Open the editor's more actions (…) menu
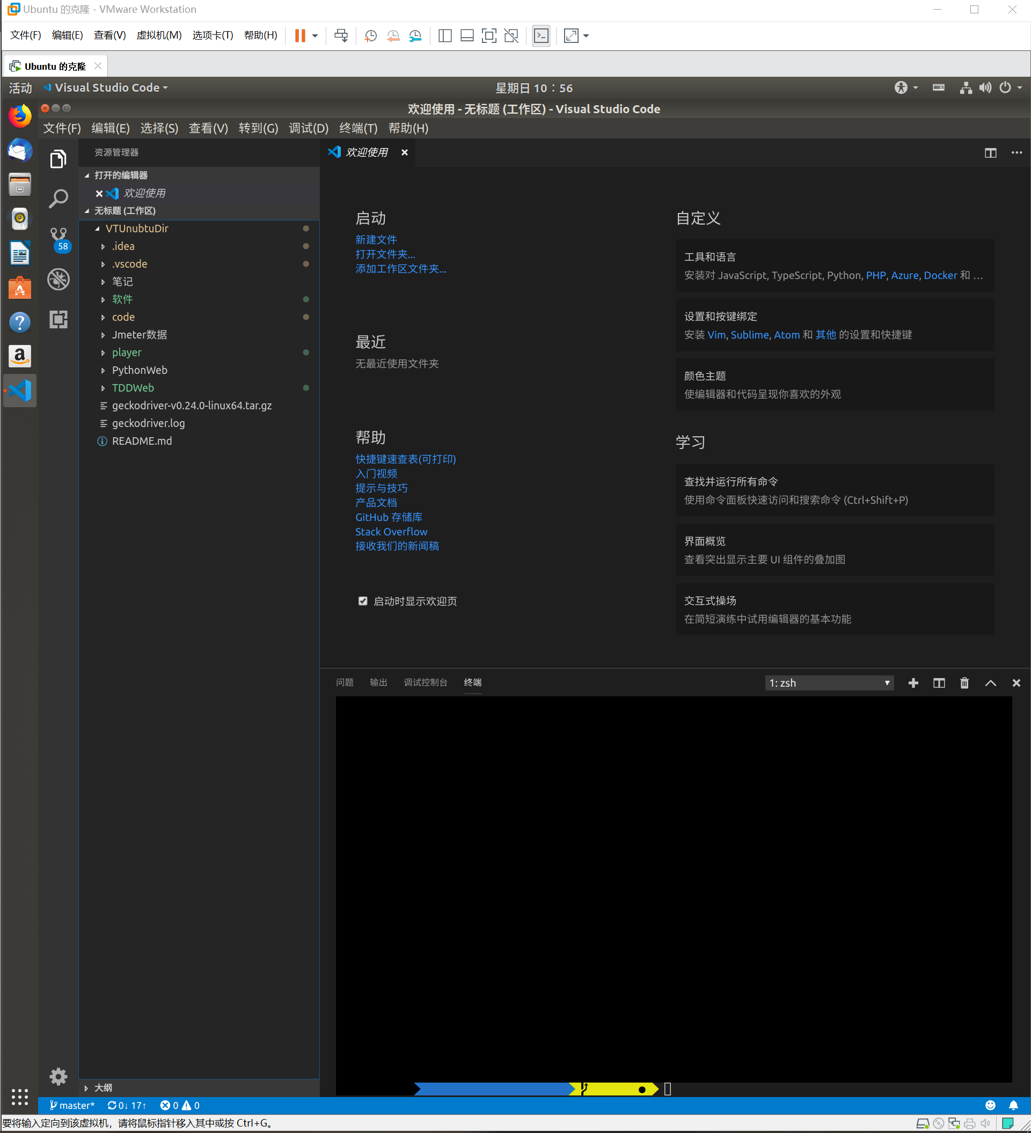 point(1017,153)
